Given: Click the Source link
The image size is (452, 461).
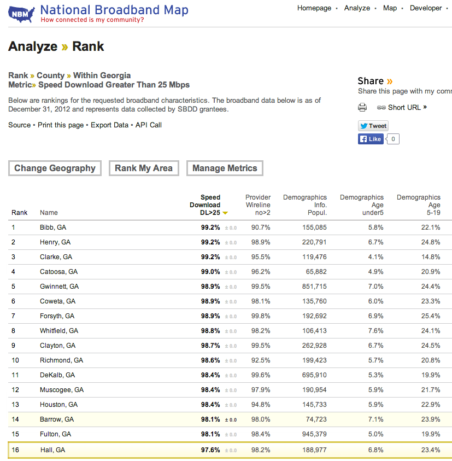Looking at the screenshot, I should [x=20, y=125].
